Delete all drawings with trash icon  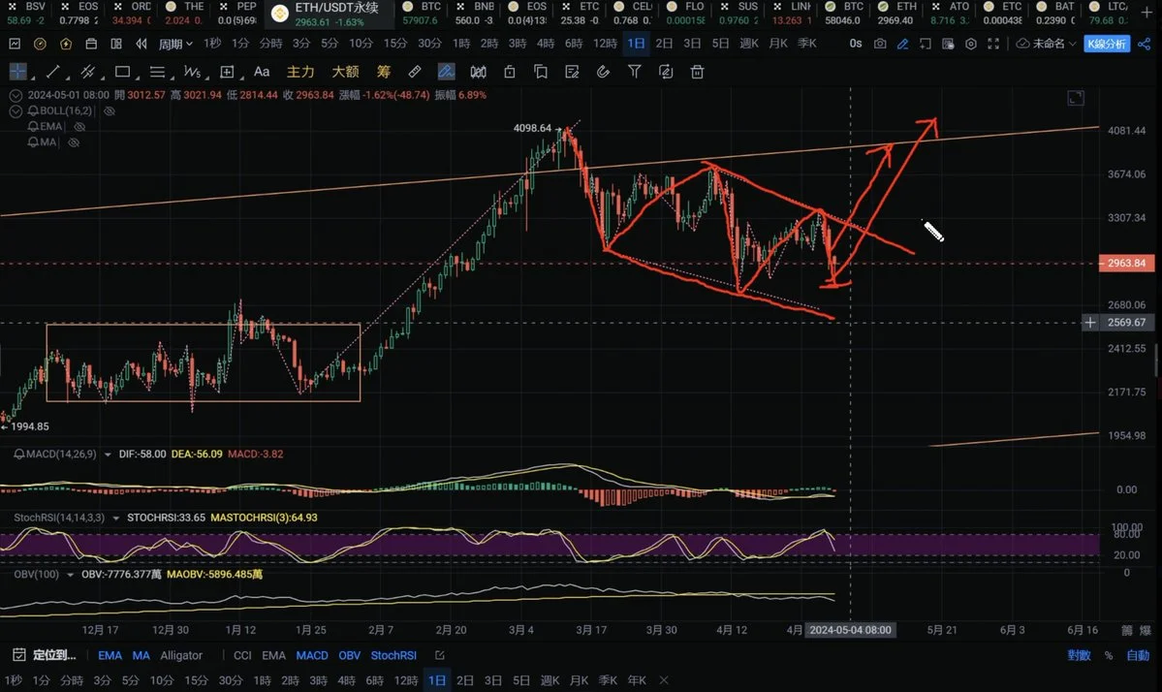click(698, 72)
